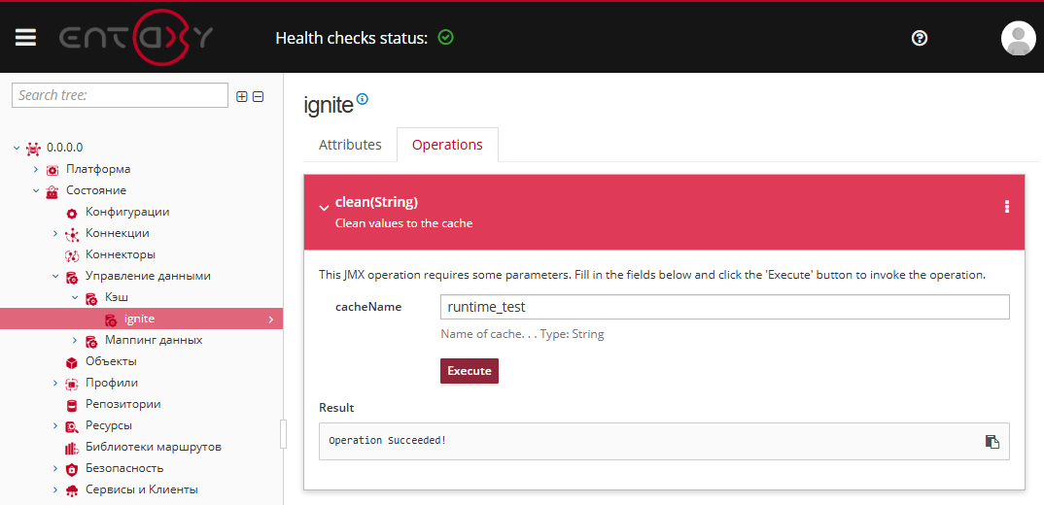
Task: Click the info icon next to ignite
Action: click(363, 99)
